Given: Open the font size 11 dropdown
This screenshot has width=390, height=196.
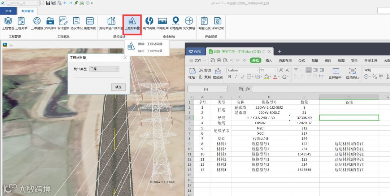Looking at the screenshot, I should point(276,70).
